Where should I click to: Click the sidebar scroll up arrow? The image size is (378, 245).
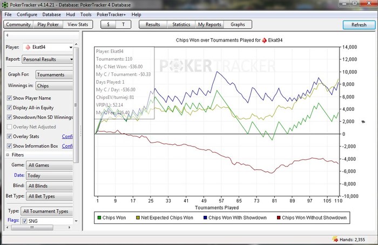point(76,44)
